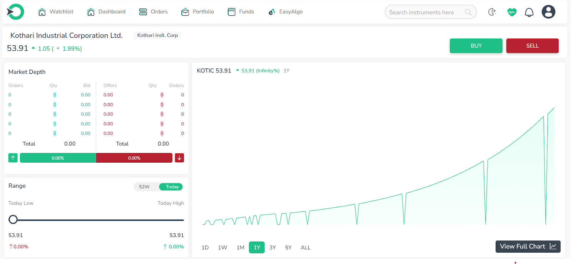
Task: Click the green up-arrow in Market Depth
Action: click(13, 158)
